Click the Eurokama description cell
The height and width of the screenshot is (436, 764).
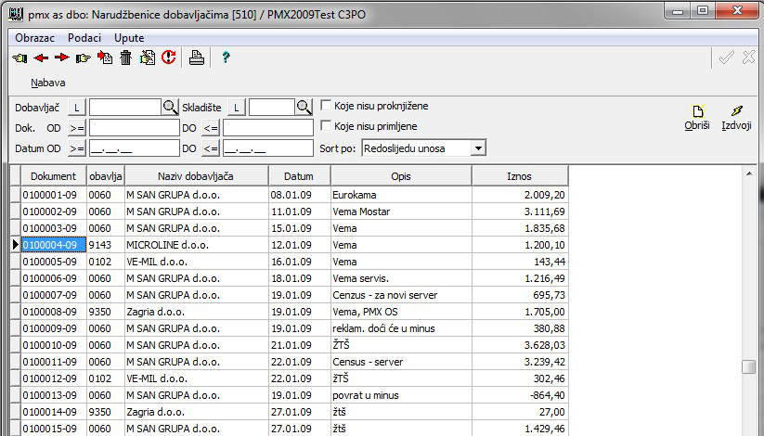[401, 195]
